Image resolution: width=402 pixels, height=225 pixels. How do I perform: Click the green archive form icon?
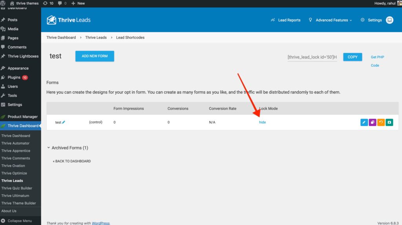[389, 122]
